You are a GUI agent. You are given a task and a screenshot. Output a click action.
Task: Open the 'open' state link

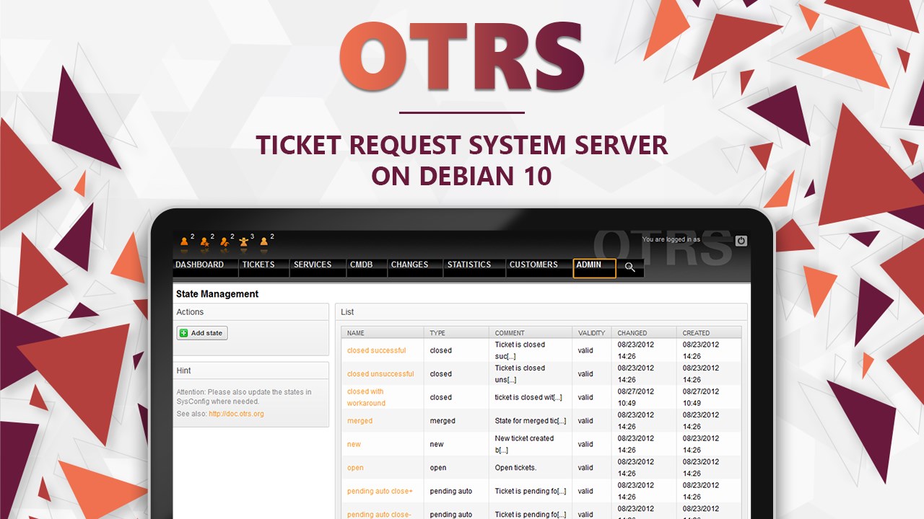tap(355, 468)
